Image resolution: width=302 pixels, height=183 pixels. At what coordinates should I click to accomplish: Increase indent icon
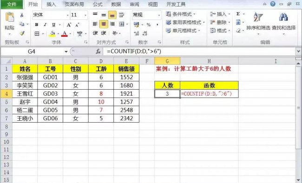pos(104,33)
